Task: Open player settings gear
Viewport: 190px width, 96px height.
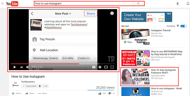Action: click(100, 67)
